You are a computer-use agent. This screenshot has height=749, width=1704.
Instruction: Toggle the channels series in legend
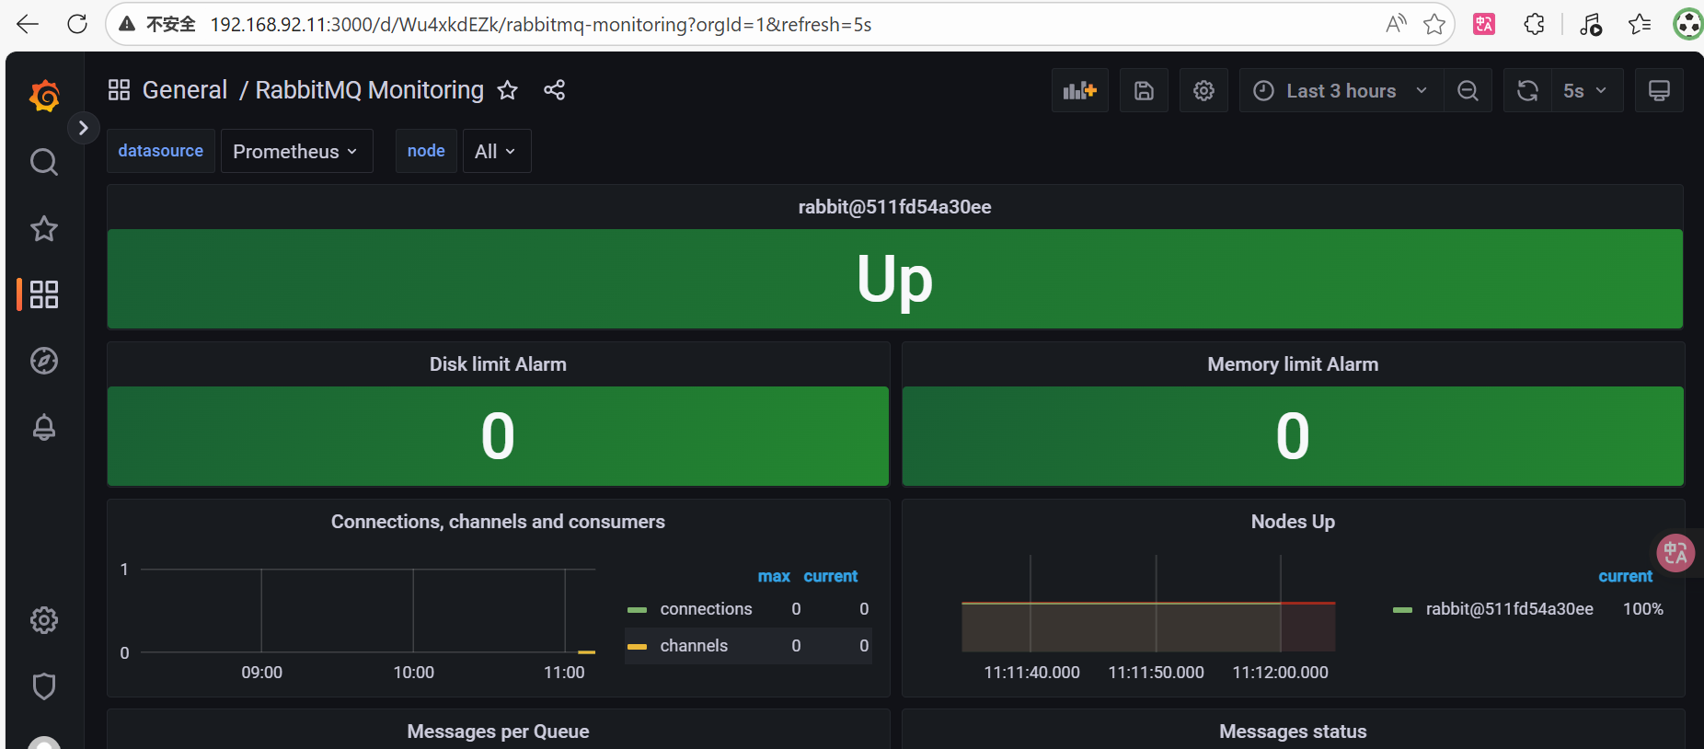pos(694,646)
